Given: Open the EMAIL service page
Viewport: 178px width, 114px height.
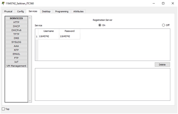Looking at the screenshot, I should click(16, 54).
